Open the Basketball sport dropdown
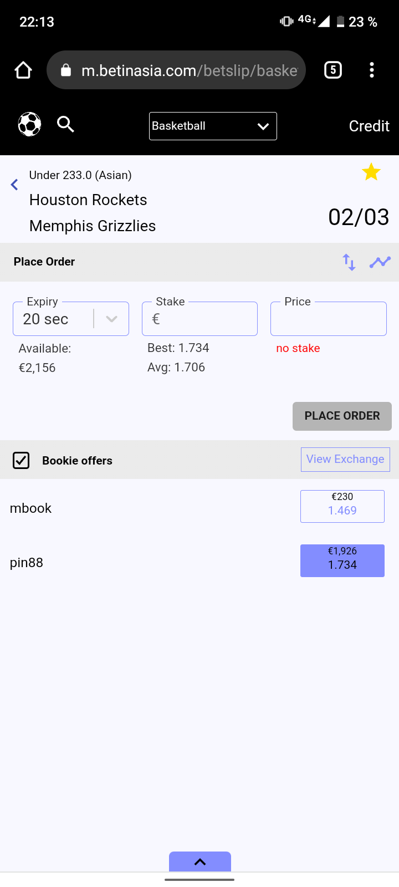This screenshot has width=399, height=887. click(213, 126)
